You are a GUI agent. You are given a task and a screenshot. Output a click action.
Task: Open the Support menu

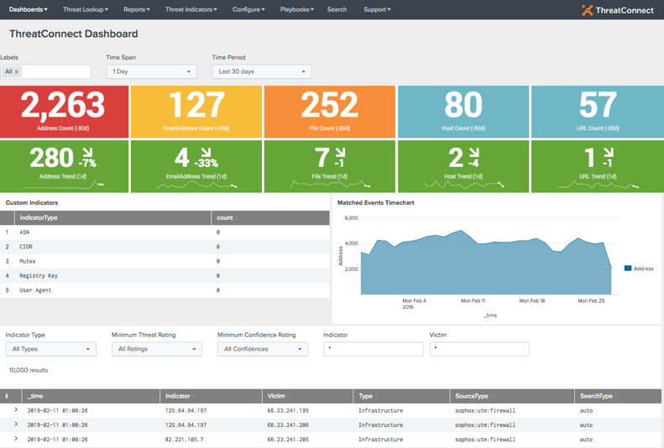tap(377, 9)
